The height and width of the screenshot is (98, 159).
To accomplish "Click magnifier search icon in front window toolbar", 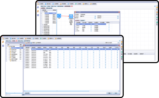I will coord(119,43).
